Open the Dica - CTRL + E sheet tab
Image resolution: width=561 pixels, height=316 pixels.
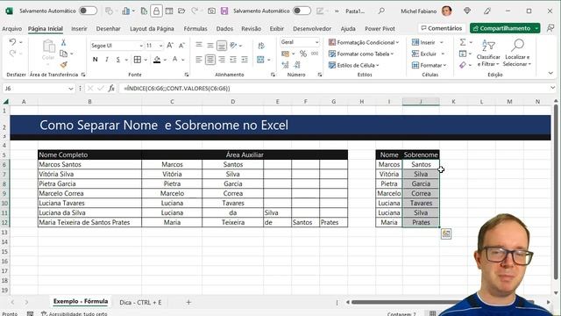140,302
